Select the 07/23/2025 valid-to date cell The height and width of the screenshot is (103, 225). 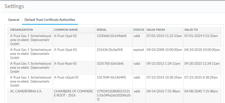coord(201,78)
